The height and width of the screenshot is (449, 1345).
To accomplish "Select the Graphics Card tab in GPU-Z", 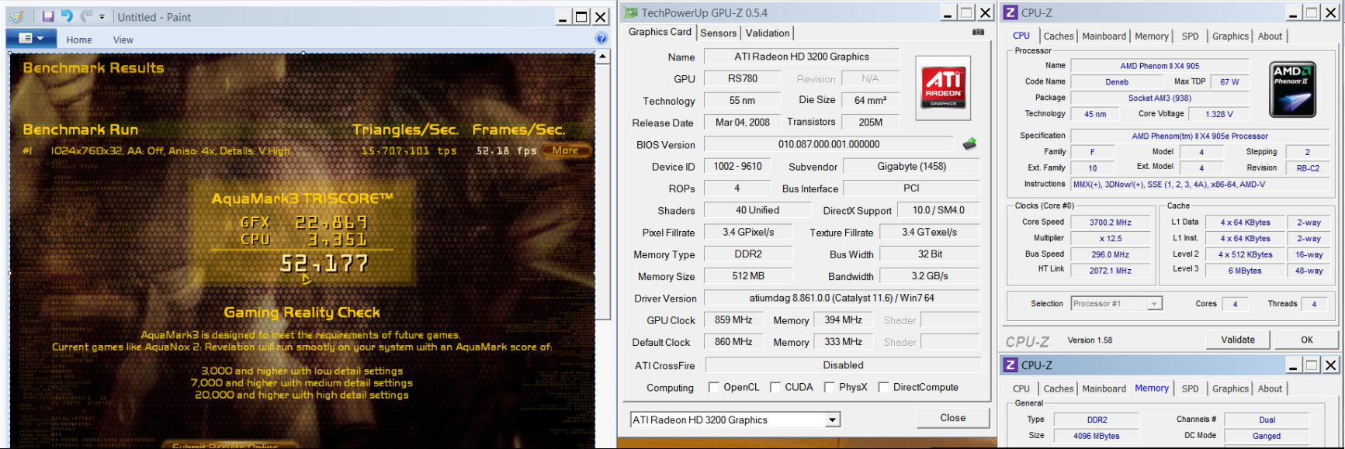I will coord(660,32).
